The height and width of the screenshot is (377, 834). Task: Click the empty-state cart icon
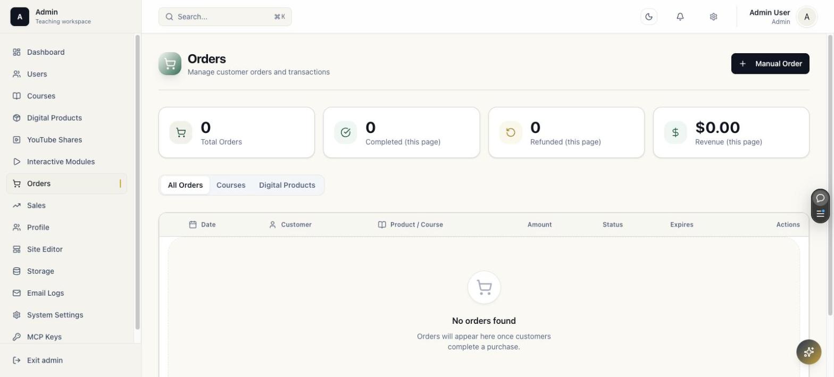(484, 288)
